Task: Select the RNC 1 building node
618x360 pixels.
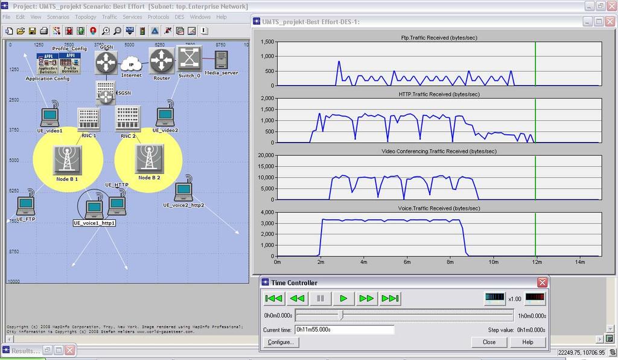Action: (x=89, y=119)
